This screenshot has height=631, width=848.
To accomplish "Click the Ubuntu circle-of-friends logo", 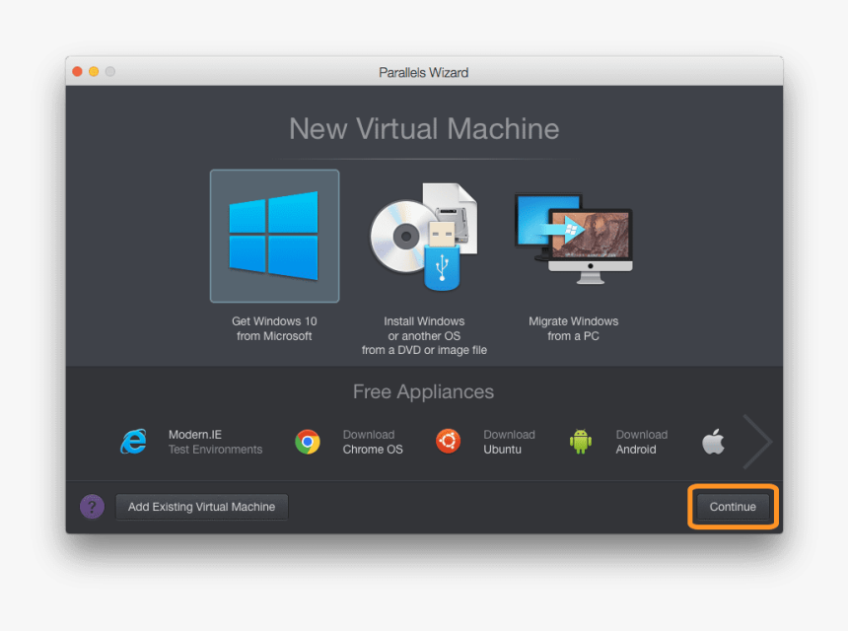I will [x=449, y=441].
